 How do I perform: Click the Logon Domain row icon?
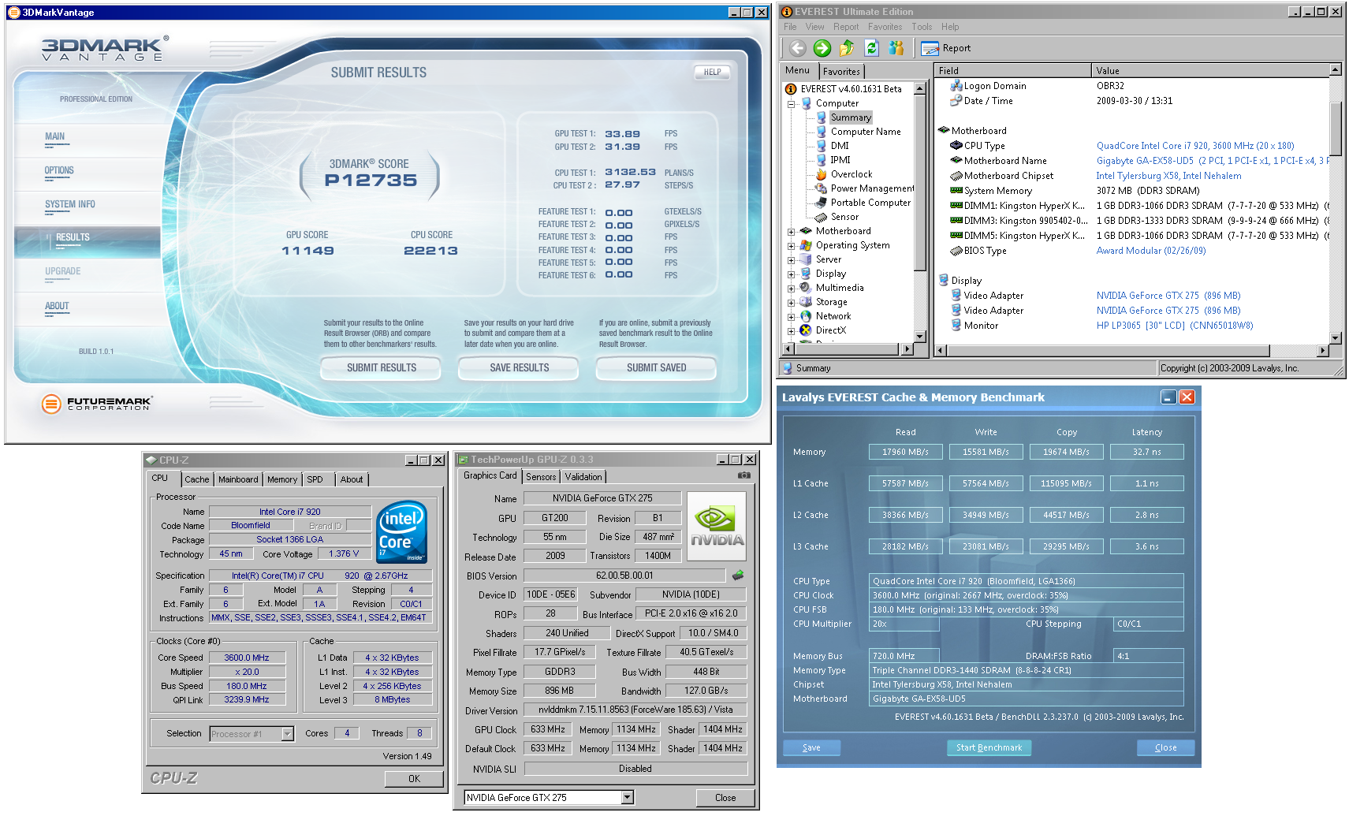(956, 86)
